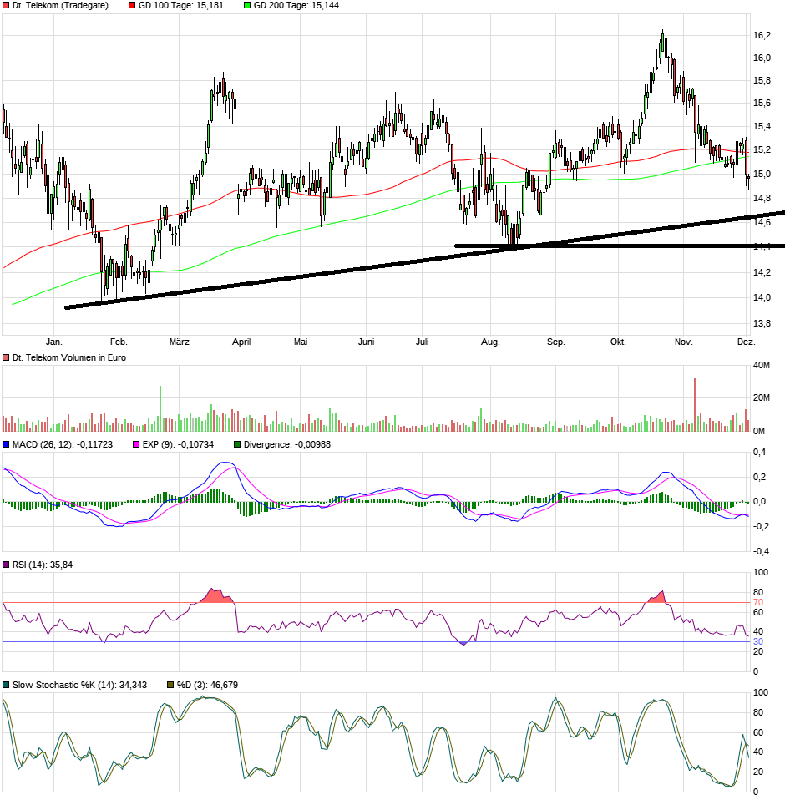Image resolution: width=785 pixels, height=800 pixels.
Task: Click the volume legend color swatch
Action: coord(6,357)
